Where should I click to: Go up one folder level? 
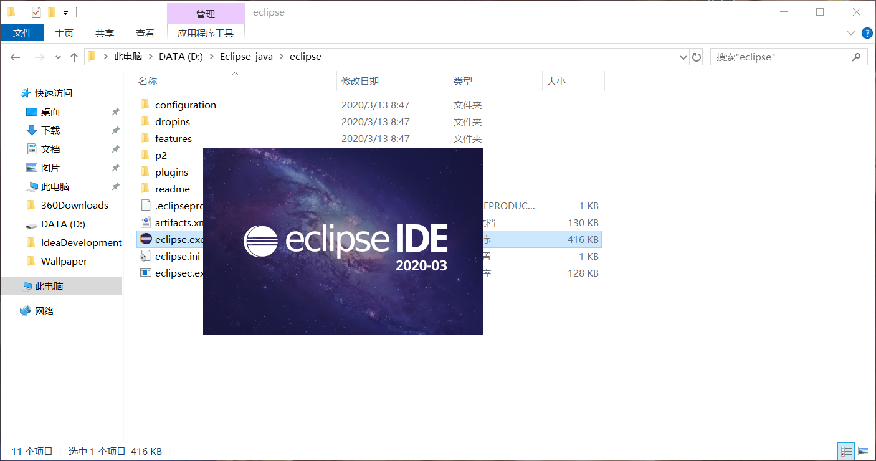coord(74,57)
